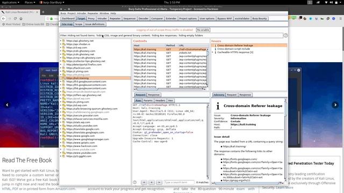This screenshot has height=193, width=344.
Task: Open the Dashboard tab
Action: [x=68, y=19]
